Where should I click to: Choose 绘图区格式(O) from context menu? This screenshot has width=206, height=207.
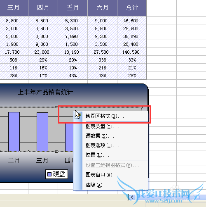[111, 116]
